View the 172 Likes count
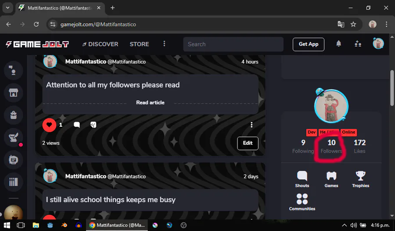This screenshot has width=395, height=231. click(x=359, y=146)
